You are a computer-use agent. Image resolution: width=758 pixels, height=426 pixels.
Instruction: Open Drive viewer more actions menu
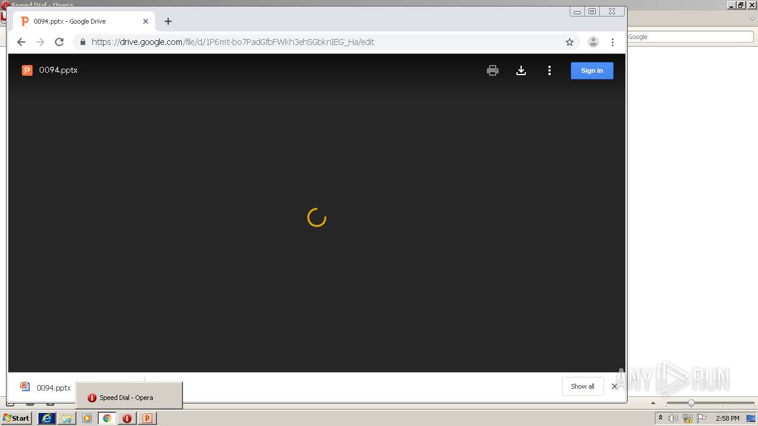(550, 70)
